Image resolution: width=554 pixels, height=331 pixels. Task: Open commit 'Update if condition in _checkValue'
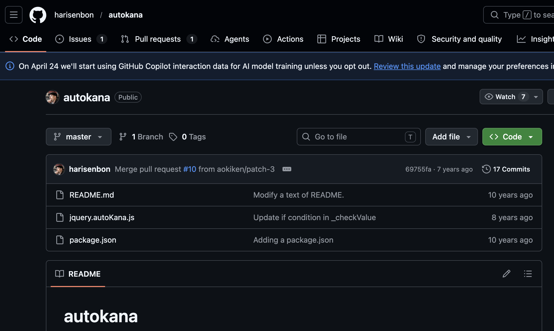[x=314, y=217]
